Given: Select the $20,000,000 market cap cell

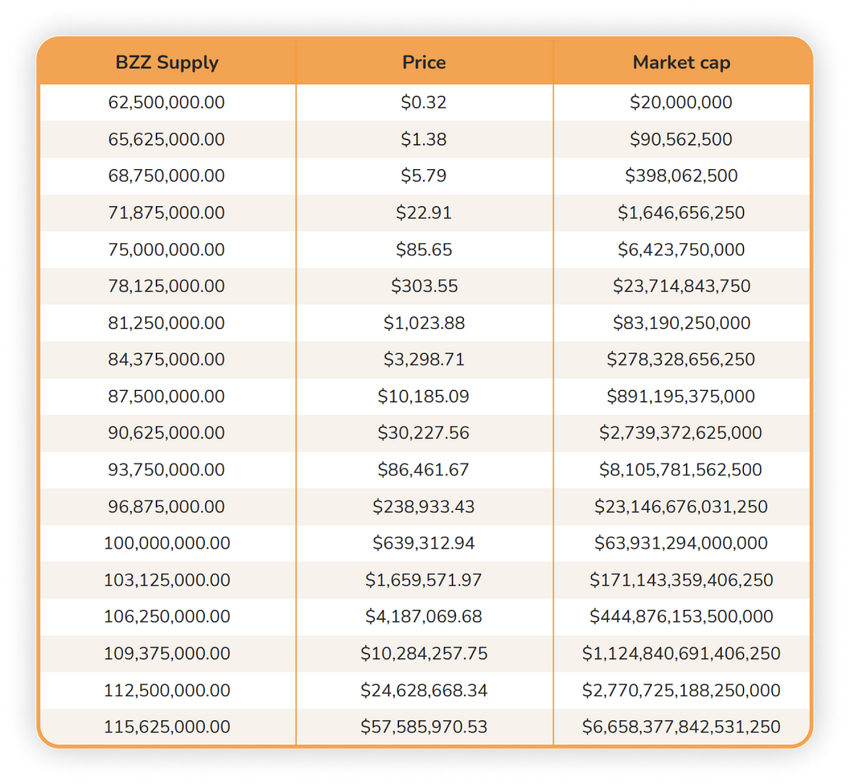Looking at the screenshot, I should tap(681, 102).
